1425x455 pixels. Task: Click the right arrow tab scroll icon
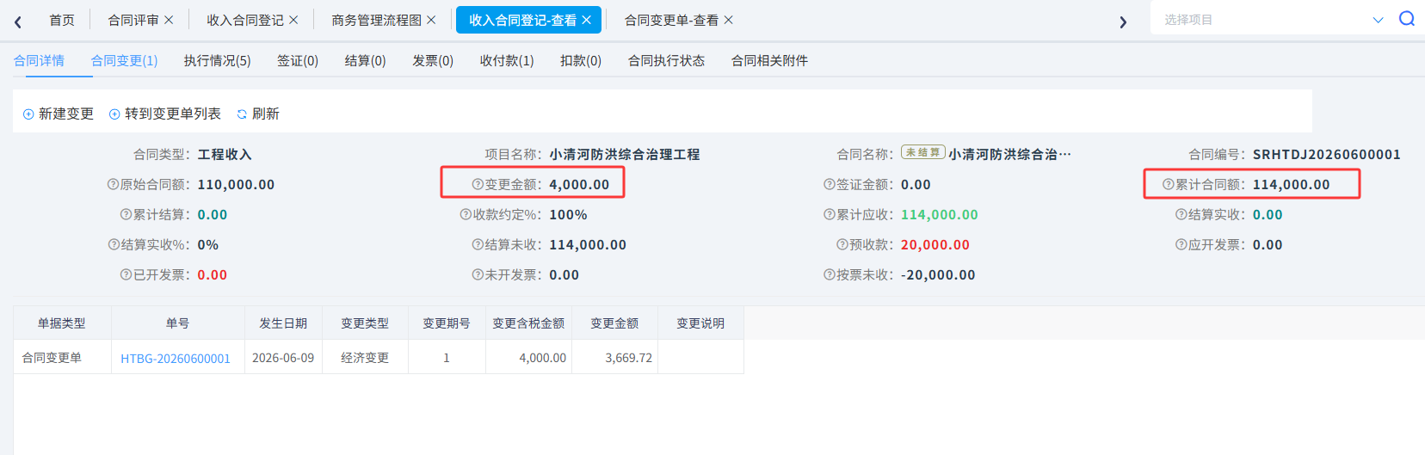(1123, 22)
